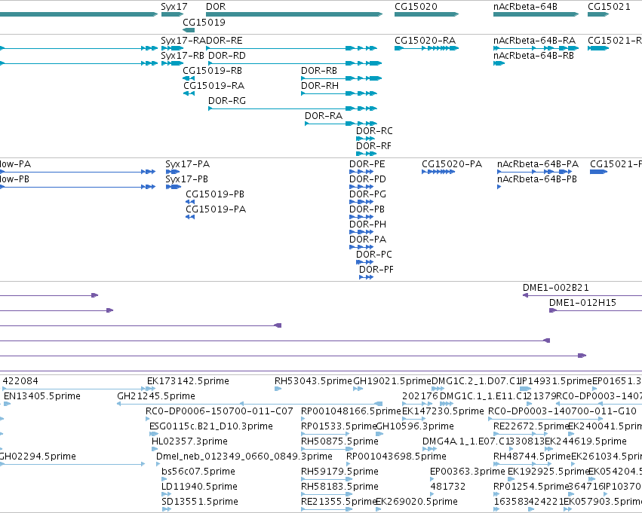Click the nAcRbeta-64B-RB transcript label
Screen dimensions: 642x513
point(533,56)
